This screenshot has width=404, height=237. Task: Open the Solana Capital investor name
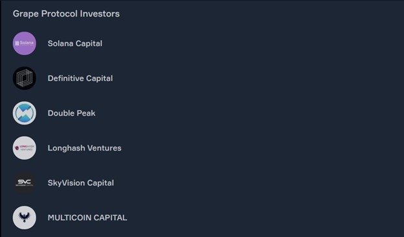75,43
